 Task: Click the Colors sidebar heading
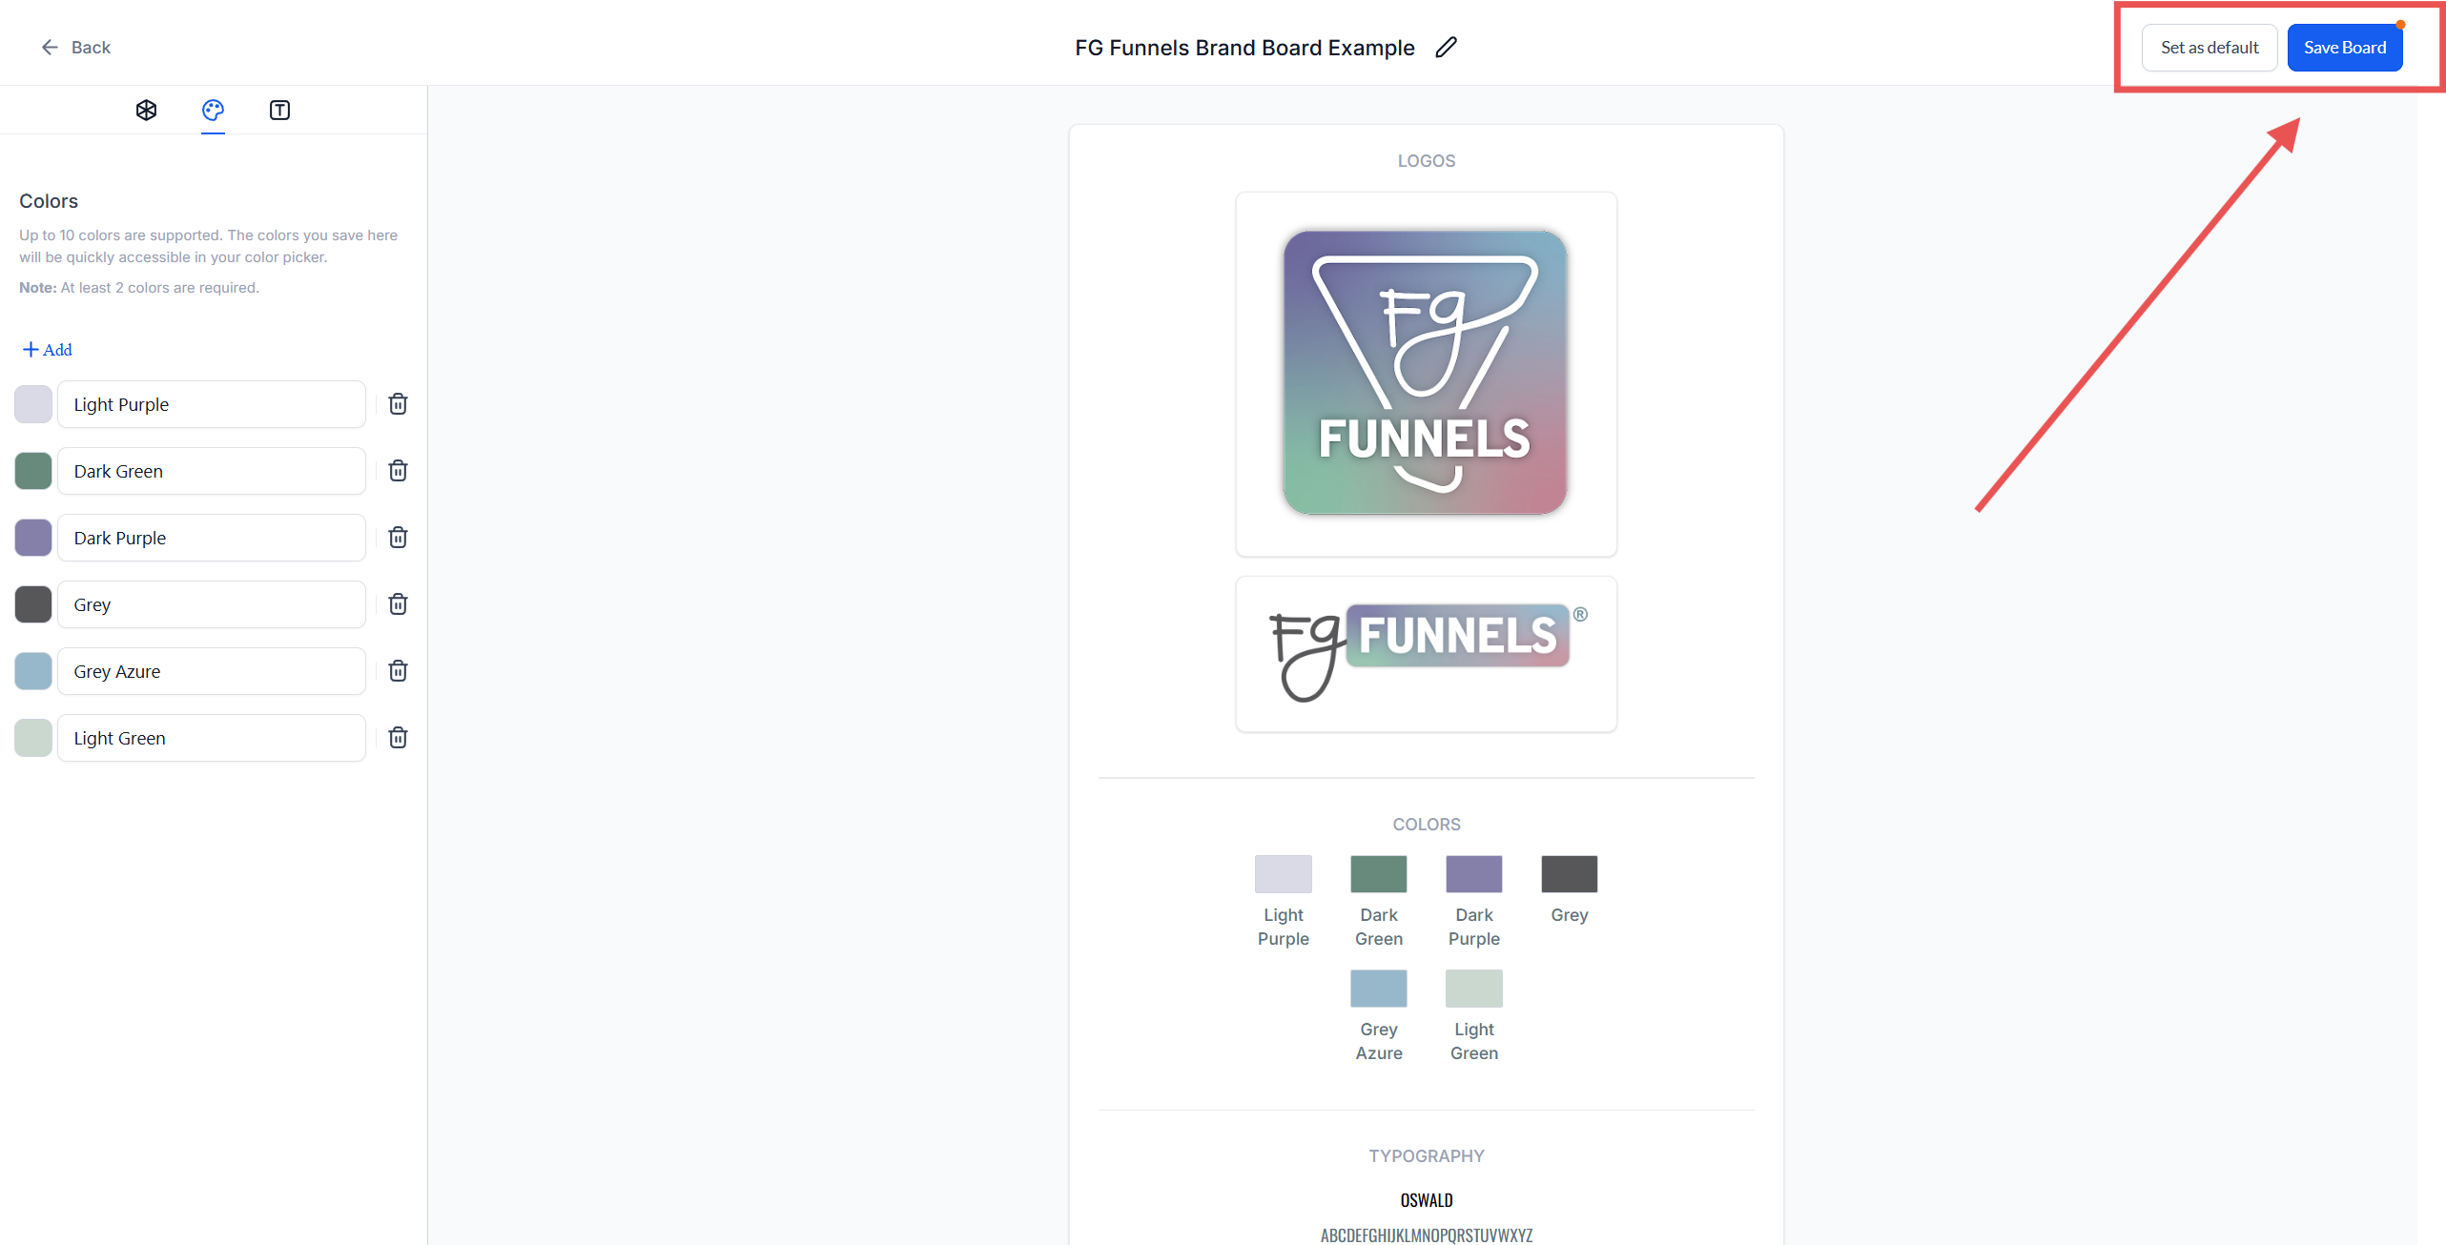pyautogui.click(x=49, y=201)
